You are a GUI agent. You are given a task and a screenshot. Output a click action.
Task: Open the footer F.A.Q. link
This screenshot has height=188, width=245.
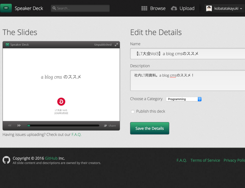coord(182,160)
